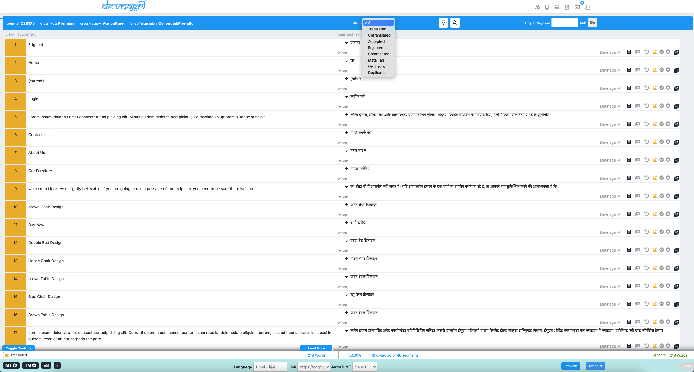Select the orange segment number 12 cell

pyautogui.click(x=15, y=245)
